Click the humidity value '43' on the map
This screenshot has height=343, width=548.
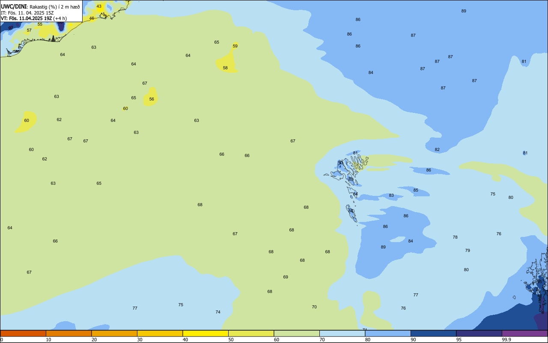click(99, 6)
